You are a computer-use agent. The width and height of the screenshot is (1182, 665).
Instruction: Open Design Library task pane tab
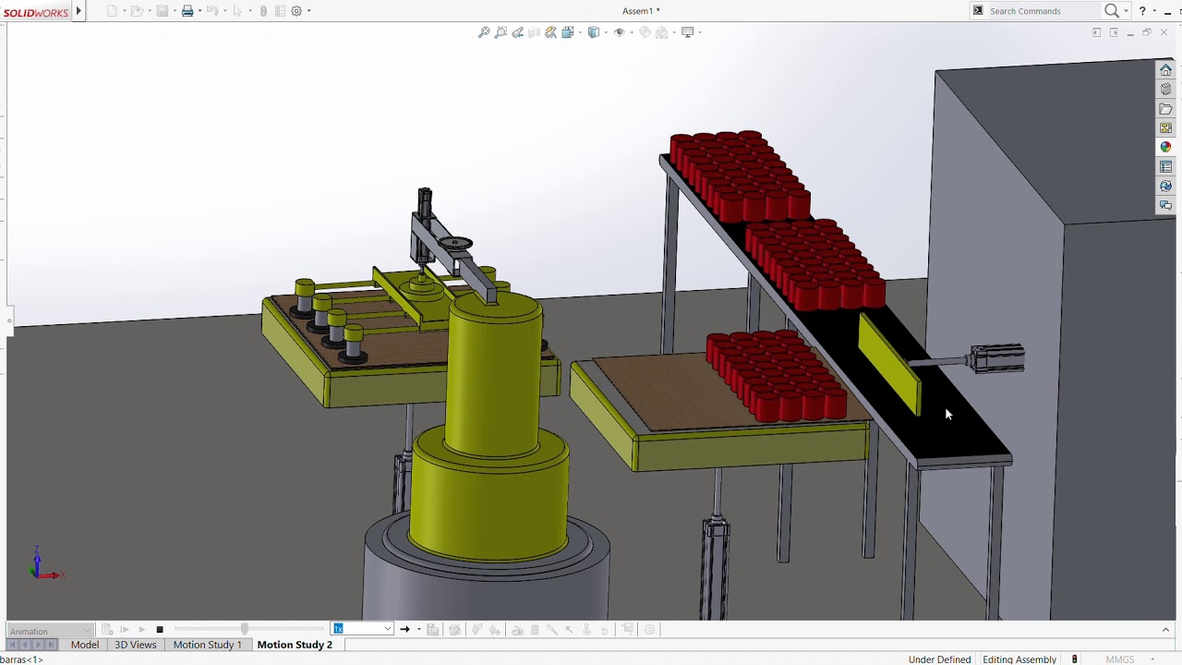tap(1165, 90)
